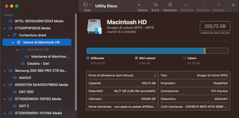The image size is (239, 118).
Task: Click the Libero legend swatch
Action: click(x=185, y=58)
